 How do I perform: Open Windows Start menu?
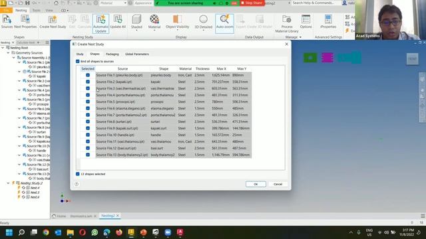[x=9, y=232]
